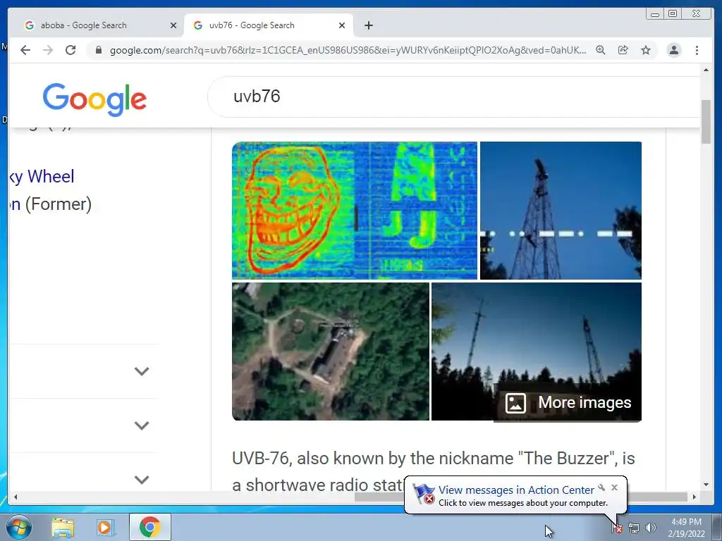Open the zoom magnifier in address bar

point(601,50)
